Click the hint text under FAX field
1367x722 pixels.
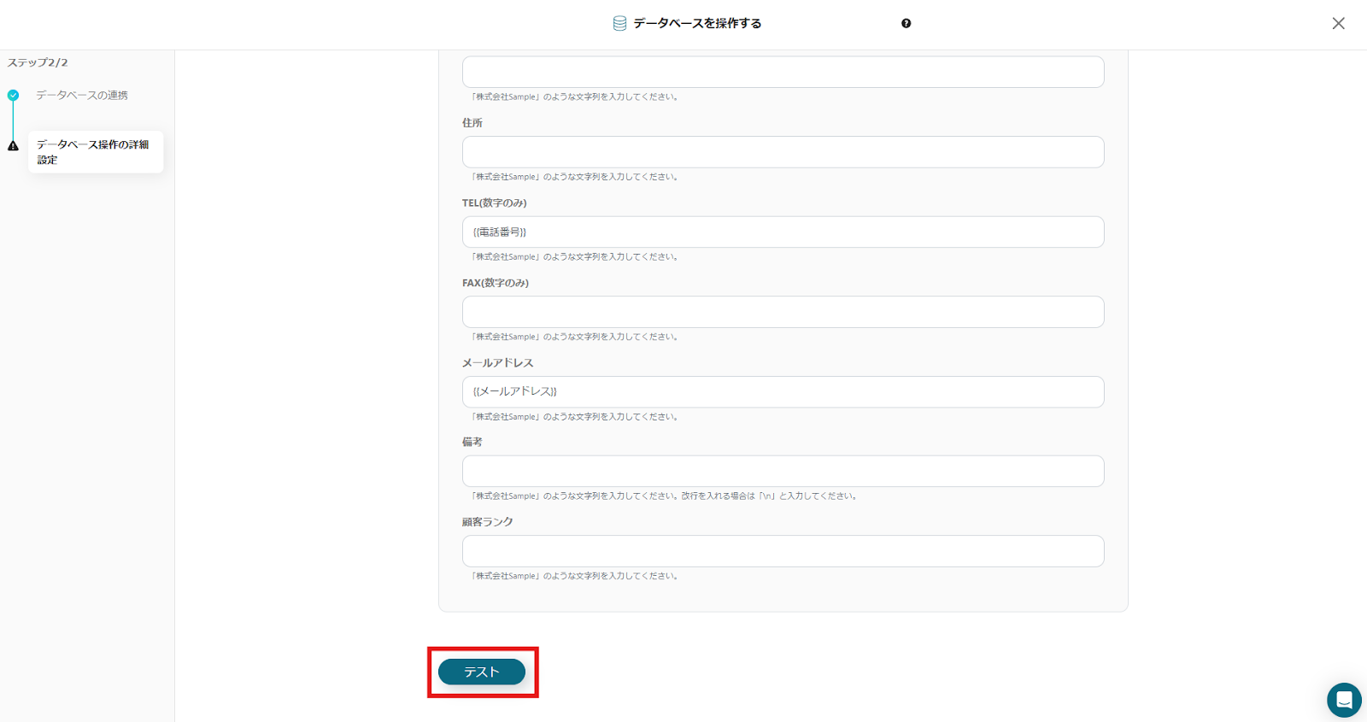[x=576, y=337]
